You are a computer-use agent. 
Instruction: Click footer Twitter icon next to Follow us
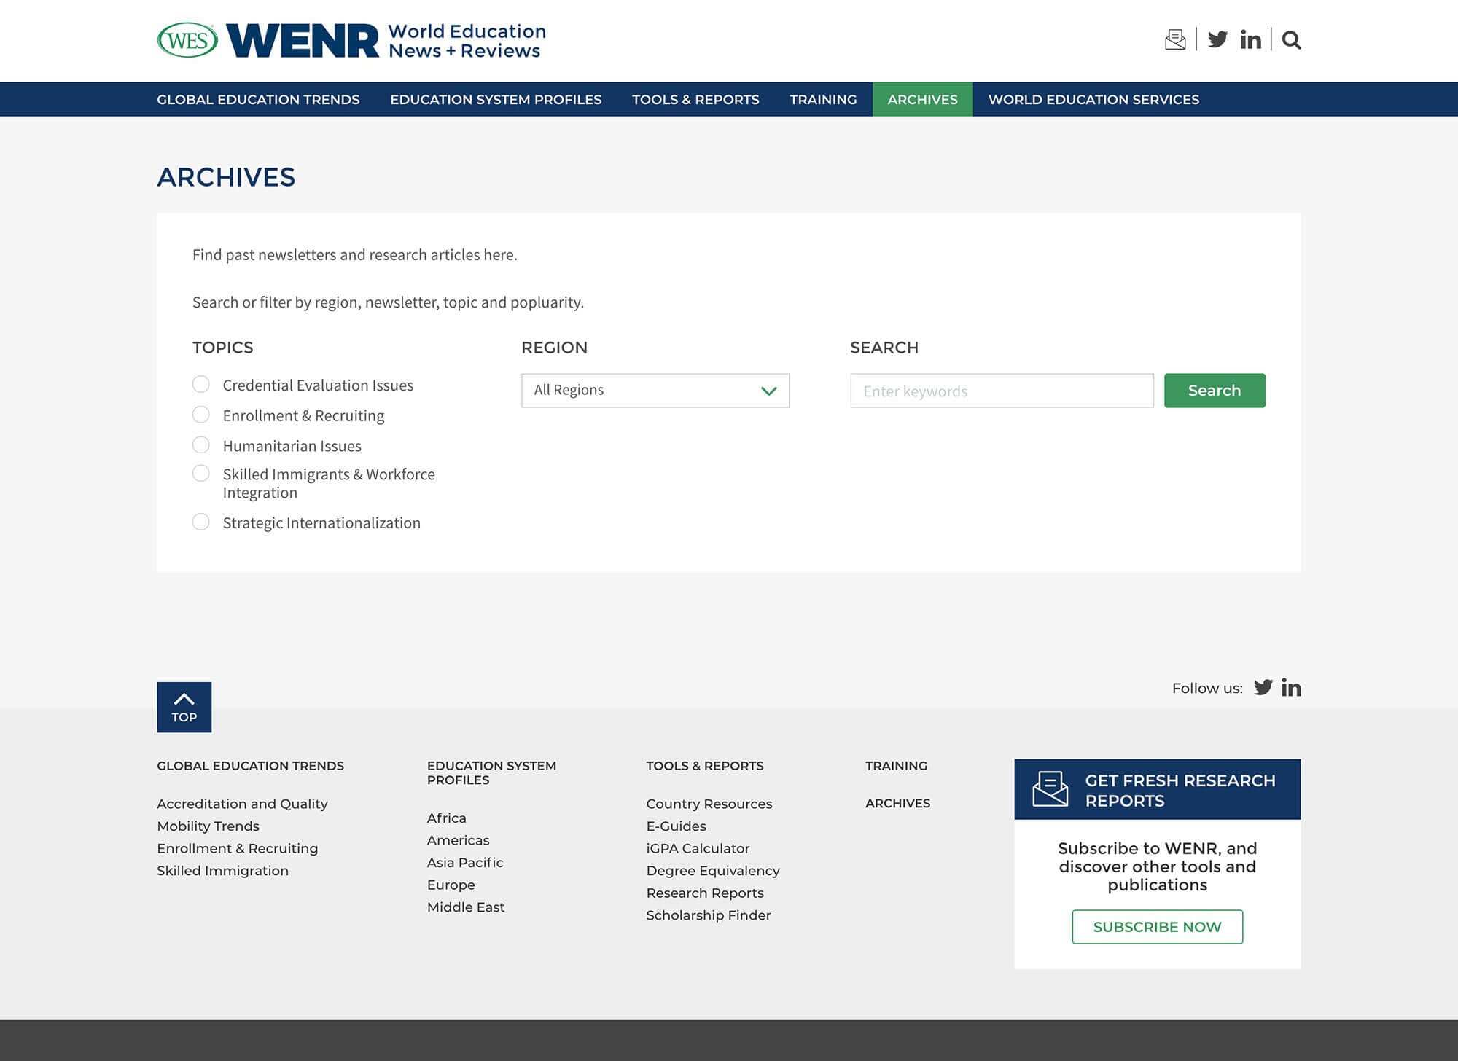[x=1263, y=687]
